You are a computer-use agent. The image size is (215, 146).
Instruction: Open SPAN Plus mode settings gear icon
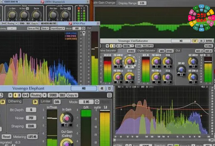point(84,29)
